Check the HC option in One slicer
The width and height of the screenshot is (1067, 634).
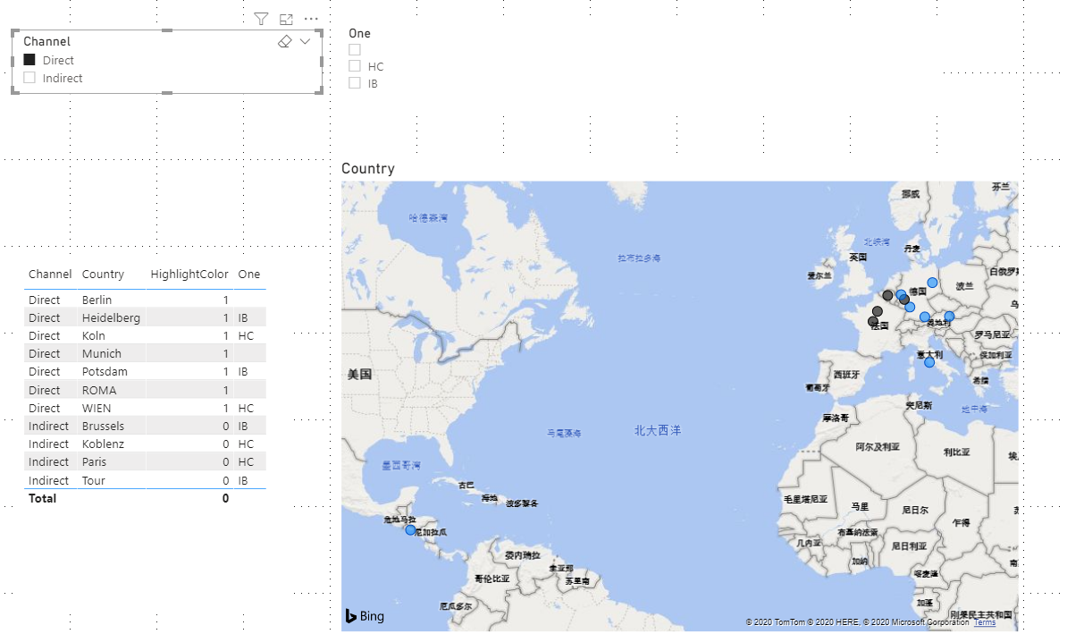355,66
